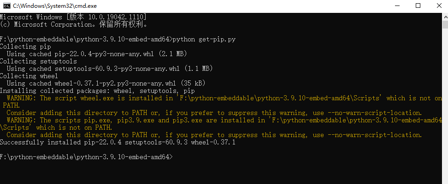
Task: Click the pip3.9.exe WARNING message
Action: coord(221,124)
